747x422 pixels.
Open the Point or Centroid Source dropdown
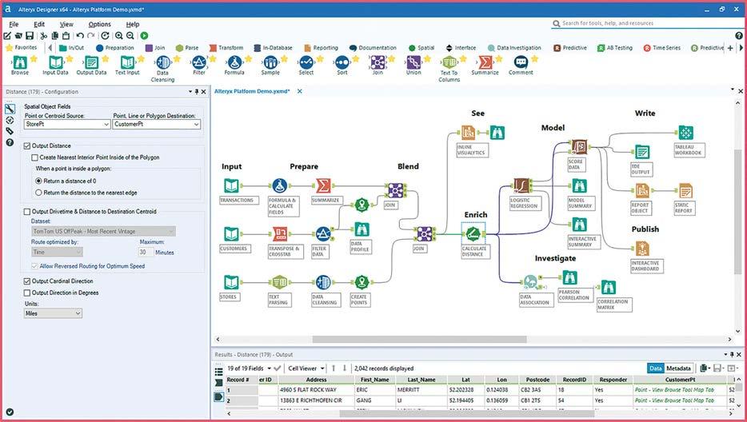pyautogui.click(x=67, y=124)
